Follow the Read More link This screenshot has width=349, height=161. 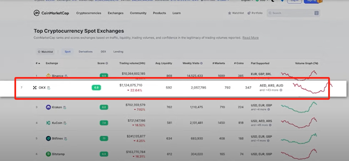[250, 38]
